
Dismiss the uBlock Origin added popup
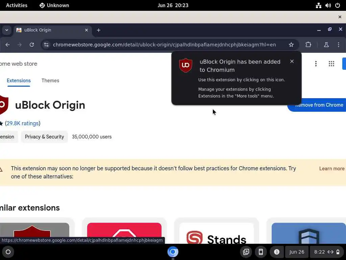click(292, 62)
